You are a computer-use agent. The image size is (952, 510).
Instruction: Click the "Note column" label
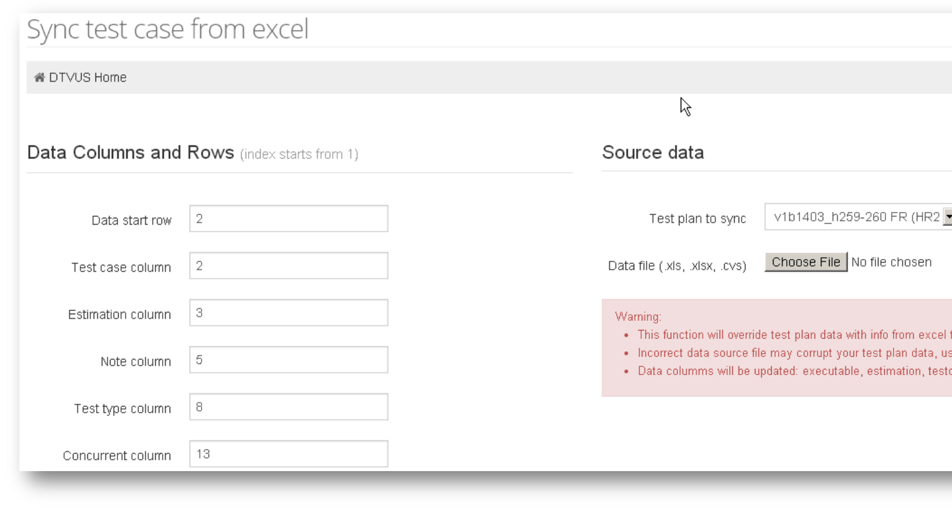coord(136,361)
